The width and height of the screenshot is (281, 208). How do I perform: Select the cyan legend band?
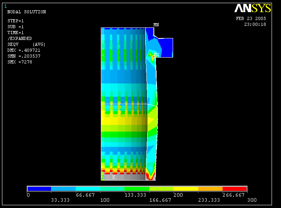point(88,189)
